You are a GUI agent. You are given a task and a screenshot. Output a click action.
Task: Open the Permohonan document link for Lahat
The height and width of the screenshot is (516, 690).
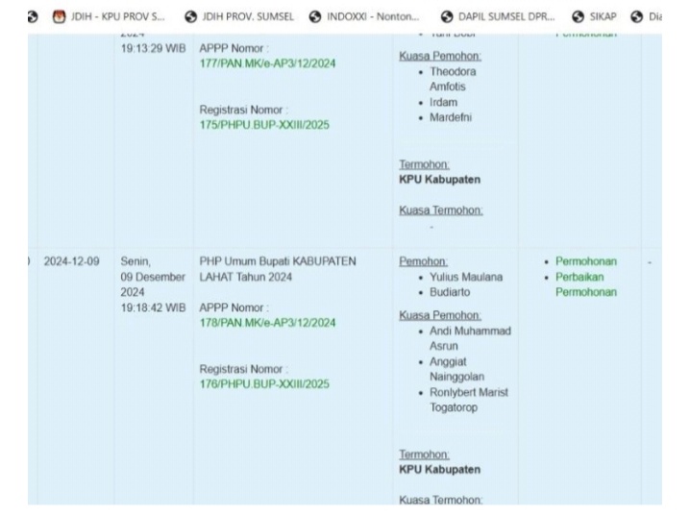click(585, 261)
